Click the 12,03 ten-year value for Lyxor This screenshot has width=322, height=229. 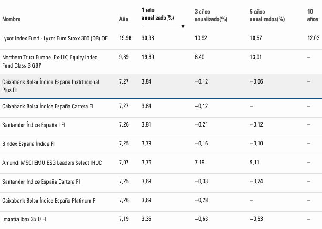(313, 38)
